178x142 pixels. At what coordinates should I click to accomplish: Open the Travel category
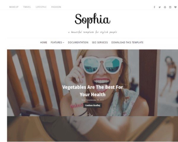point(27,7)
